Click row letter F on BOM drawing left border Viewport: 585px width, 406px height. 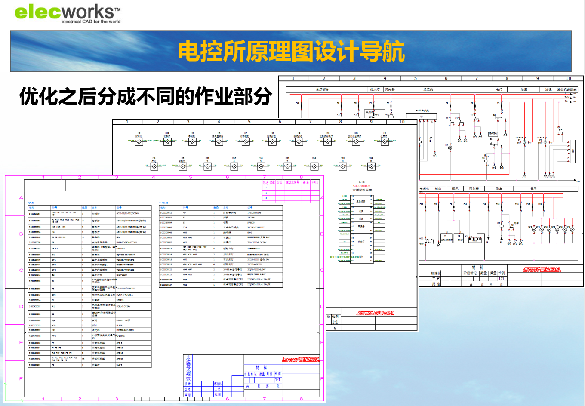21,378
